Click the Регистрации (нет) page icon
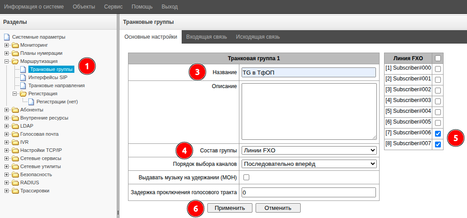Viewport: 467px width, 218px height. coord(32,102)
